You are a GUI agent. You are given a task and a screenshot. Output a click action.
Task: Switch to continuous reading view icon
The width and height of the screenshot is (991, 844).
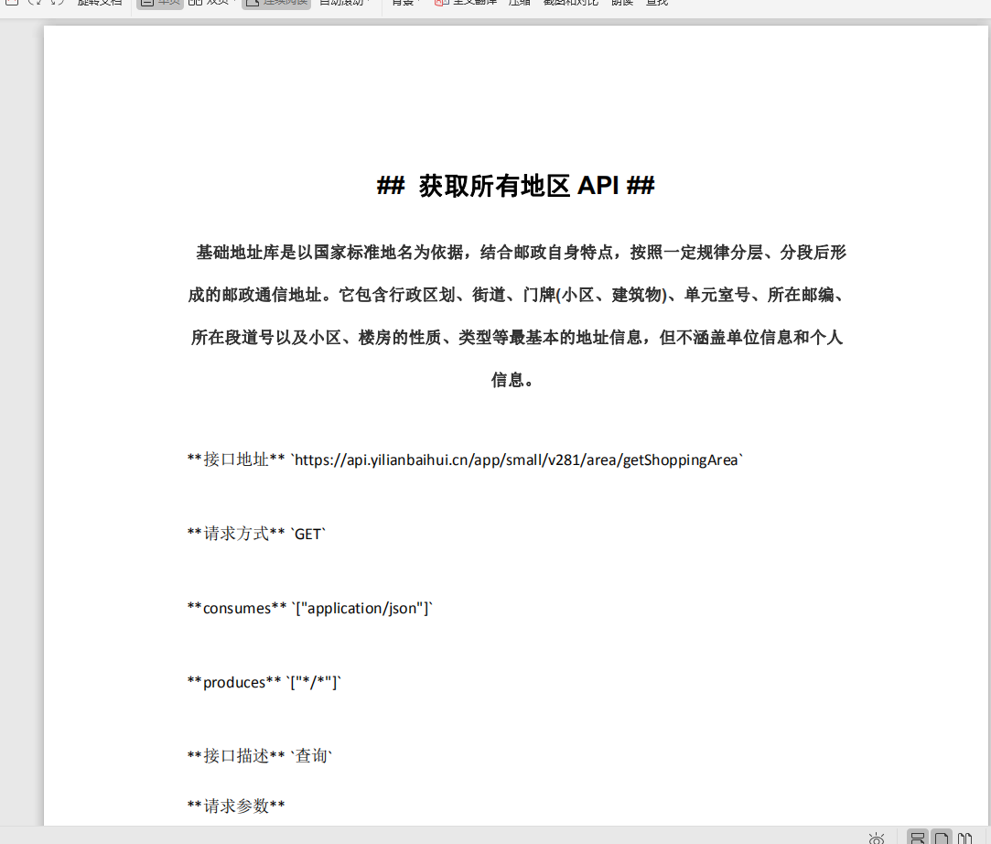[x=918, y=838]
